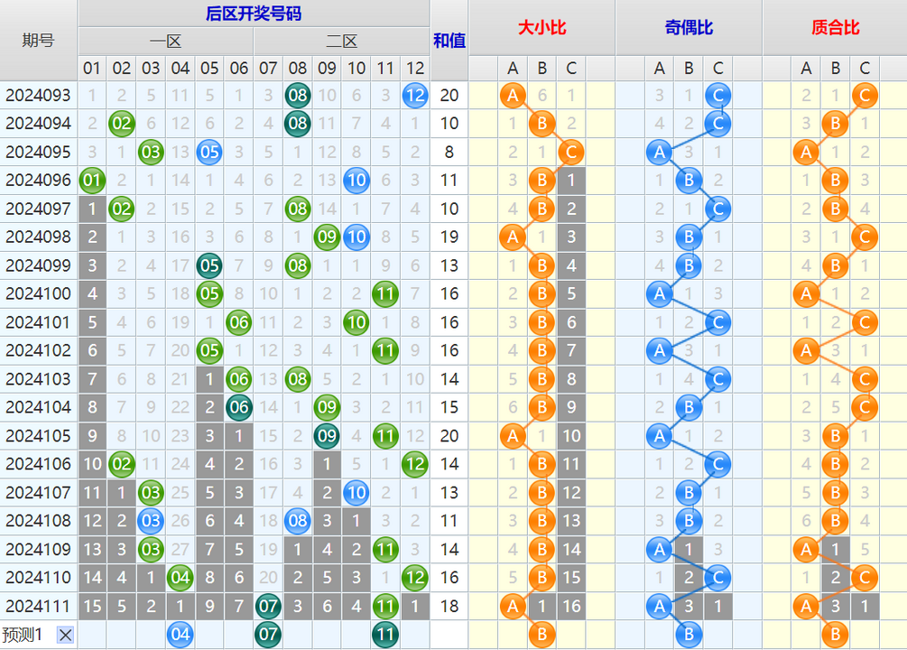Click blue ball 05 in row 2024095
The height and width of the screenshot is (650, 907).
pos(209,153)
